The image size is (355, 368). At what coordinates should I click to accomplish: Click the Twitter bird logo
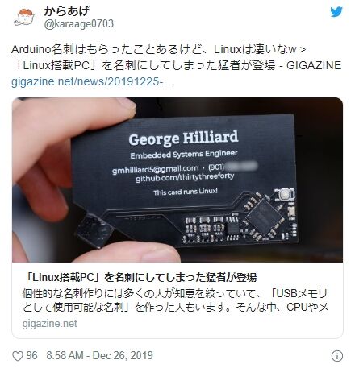click(336, 12)
